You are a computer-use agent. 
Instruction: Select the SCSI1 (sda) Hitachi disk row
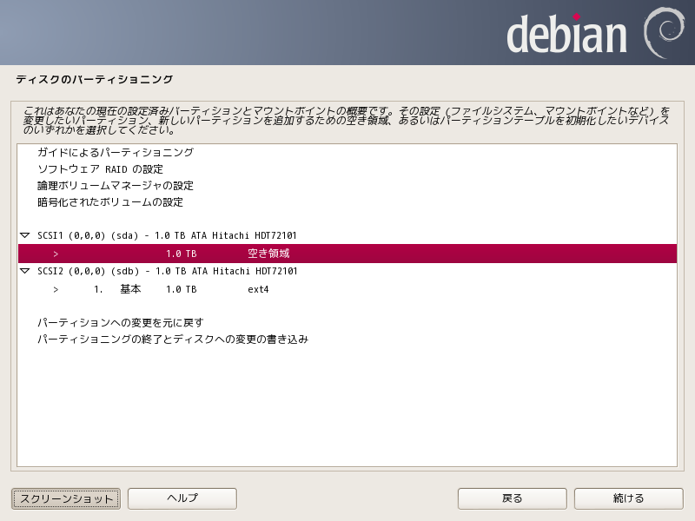point(167,236)
